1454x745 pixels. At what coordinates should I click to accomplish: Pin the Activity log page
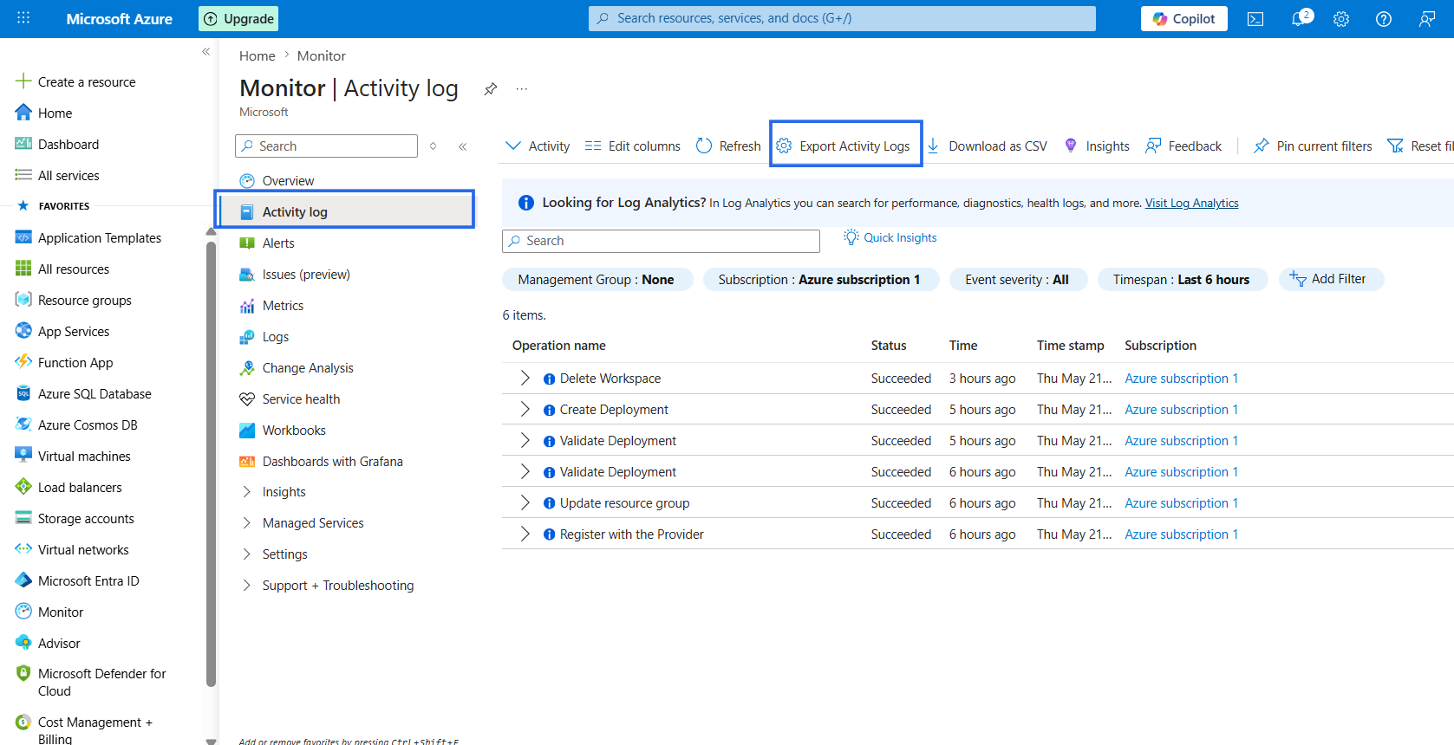[x=491, y=88]
